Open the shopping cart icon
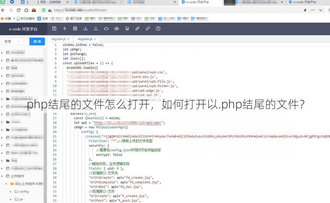Image resolution: width=330 pixels, height=203 pixels. click(x=127, y=28)
